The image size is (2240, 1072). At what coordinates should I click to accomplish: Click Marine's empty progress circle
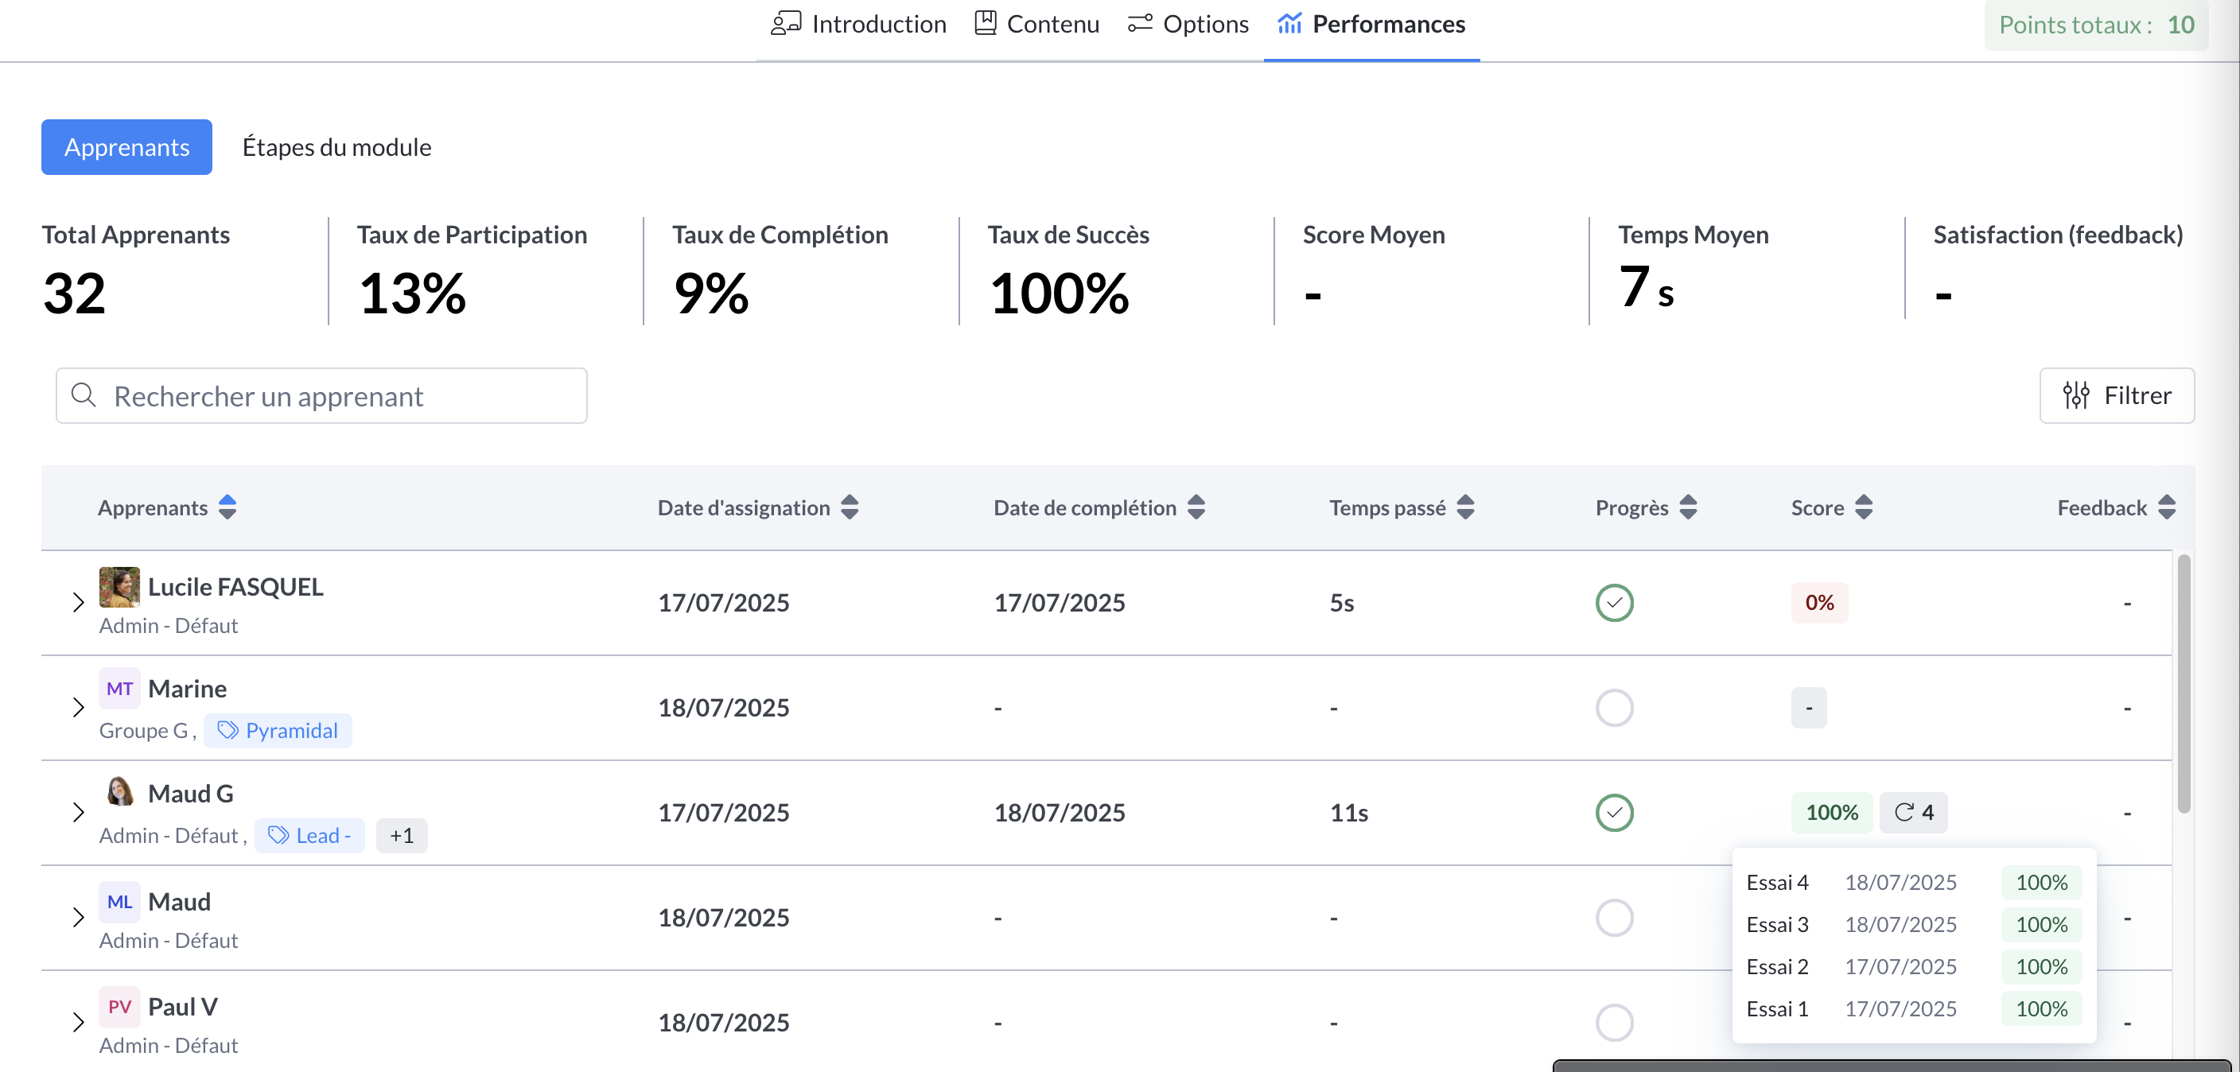tap(1614, 708)
